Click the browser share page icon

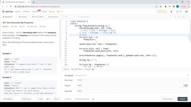pos(157,7)
